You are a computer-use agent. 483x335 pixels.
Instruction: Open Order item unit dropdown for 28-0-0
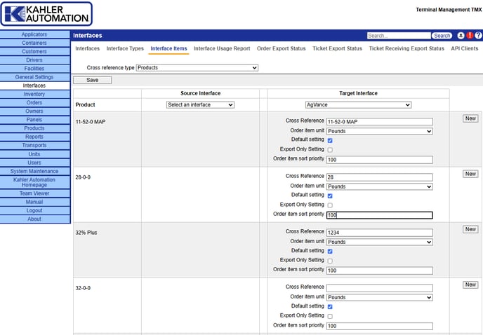coord(380,186)
